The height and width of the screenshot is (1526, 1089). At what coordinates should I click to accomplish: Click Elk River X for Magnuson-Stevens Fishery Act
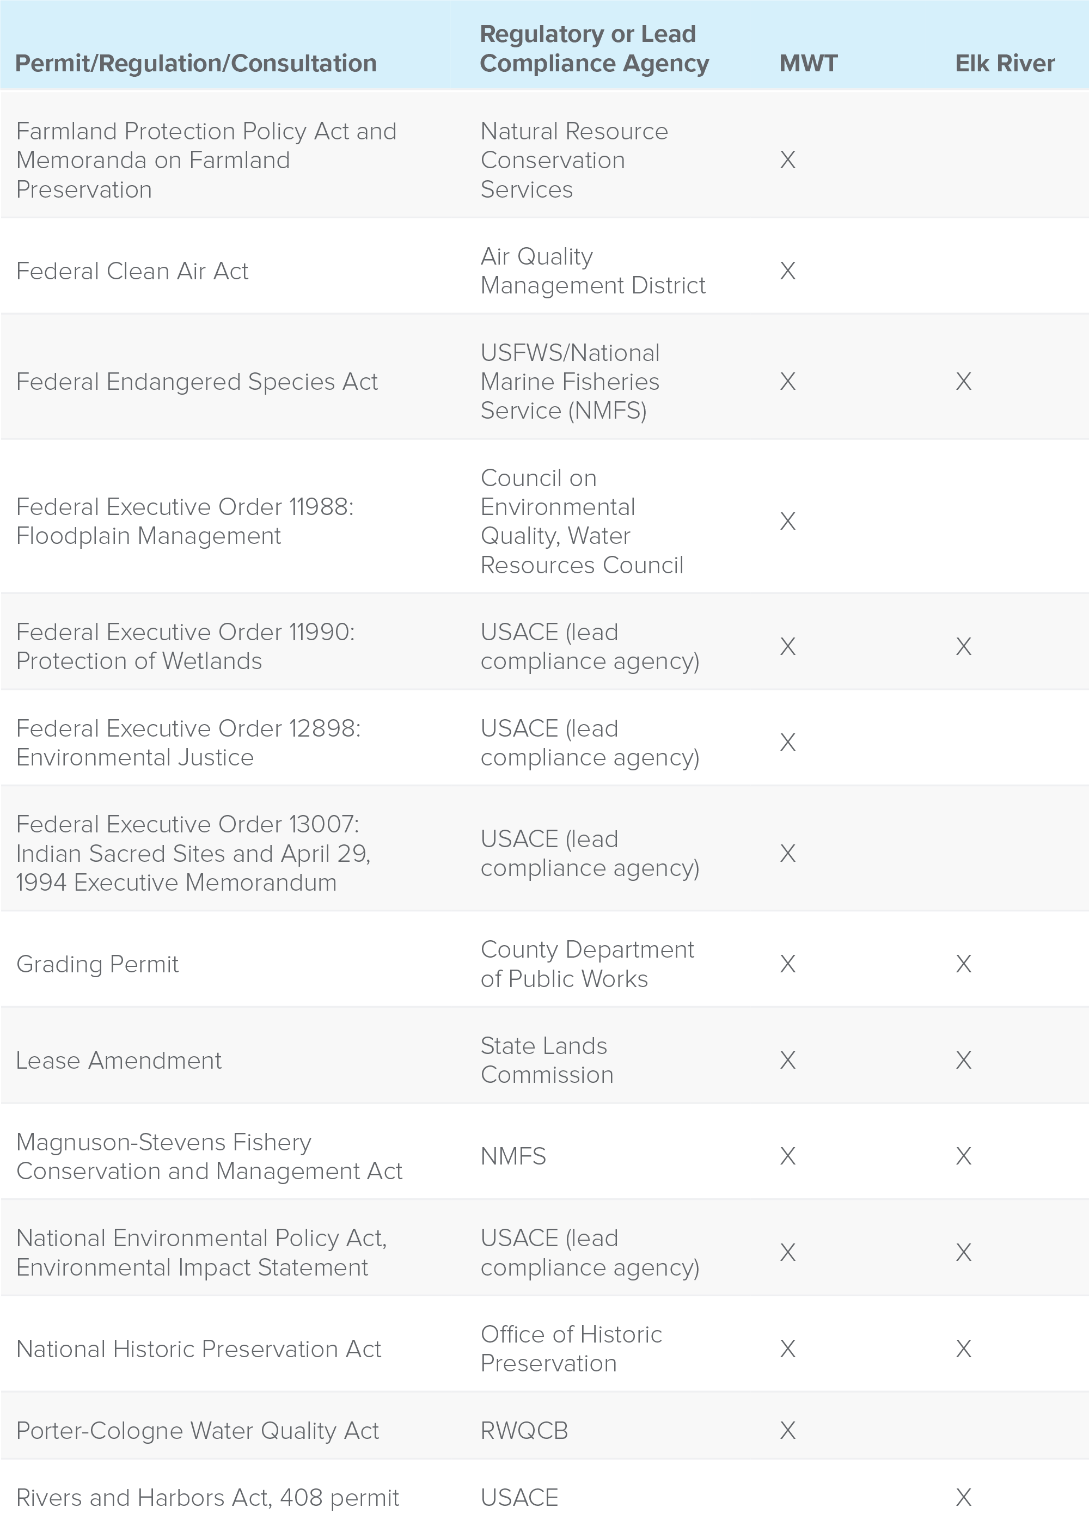(964, 1156)
